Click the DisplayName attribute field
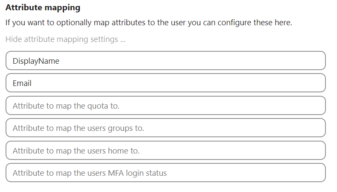Screen dimensions: 337x192 (x=166, y=61)
